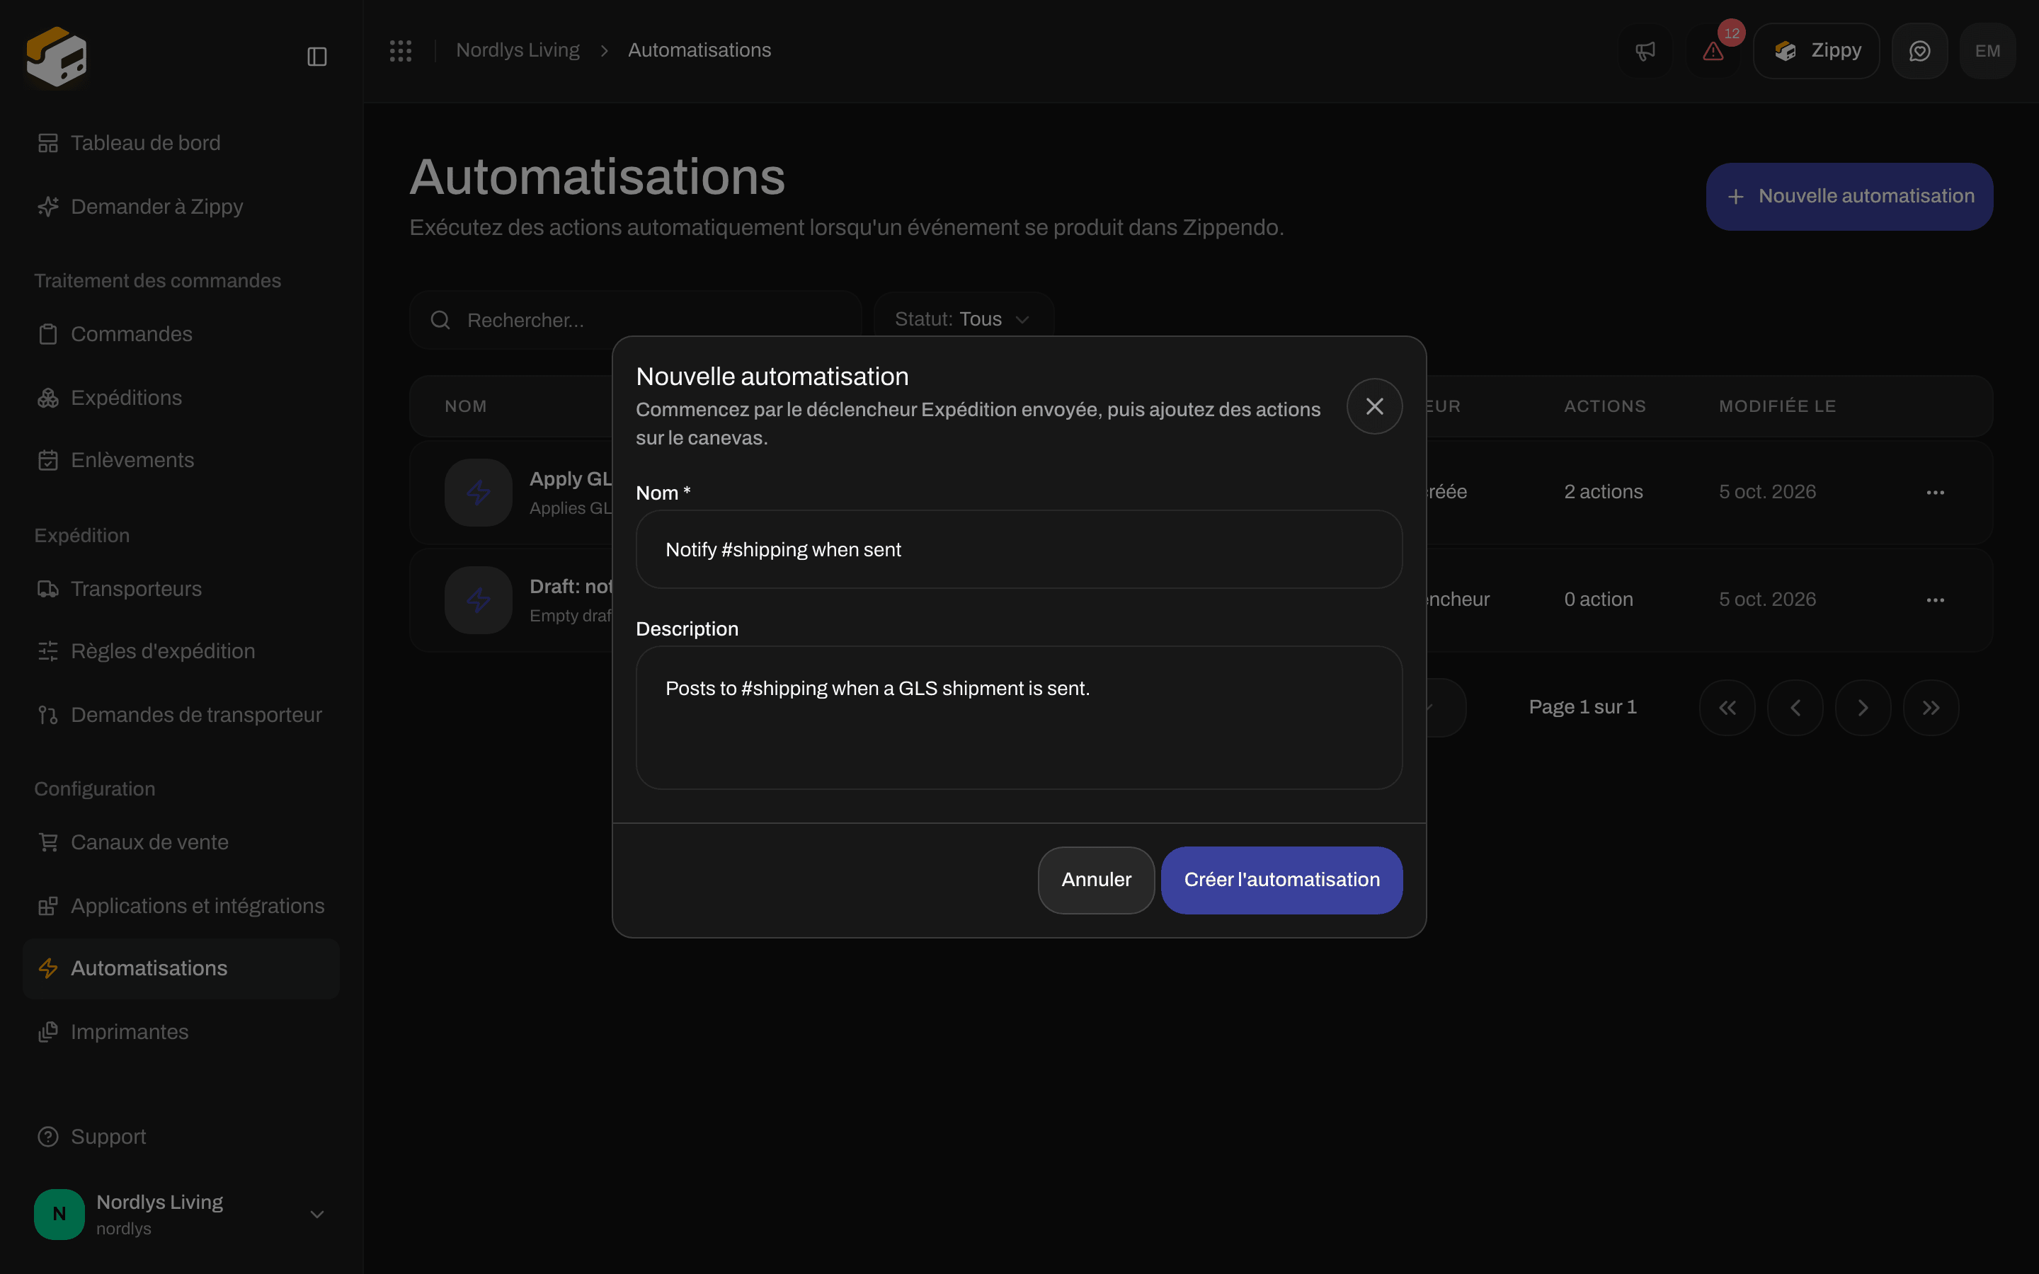Click the Nom input field

(1019, 549)
